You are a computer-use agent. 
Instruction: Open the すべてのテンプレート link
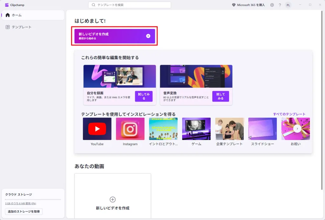(289, 114)
